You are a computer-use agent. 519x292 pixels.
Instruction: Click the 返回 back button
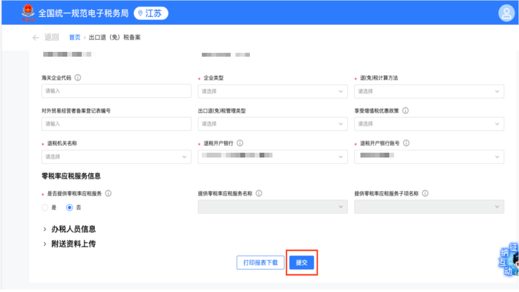pos(46,37)
